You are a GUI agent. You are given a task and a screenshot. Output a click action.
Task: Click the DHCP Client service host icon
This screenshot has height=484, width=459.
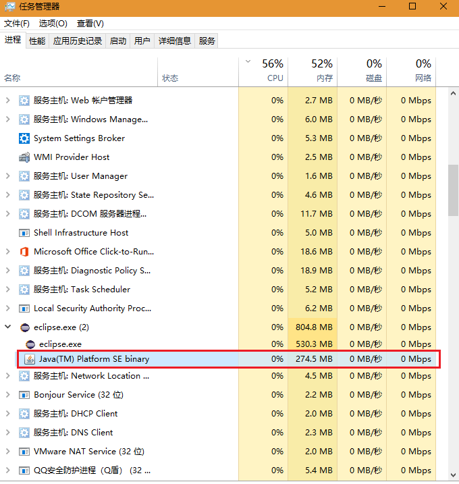tap(24, 414)
